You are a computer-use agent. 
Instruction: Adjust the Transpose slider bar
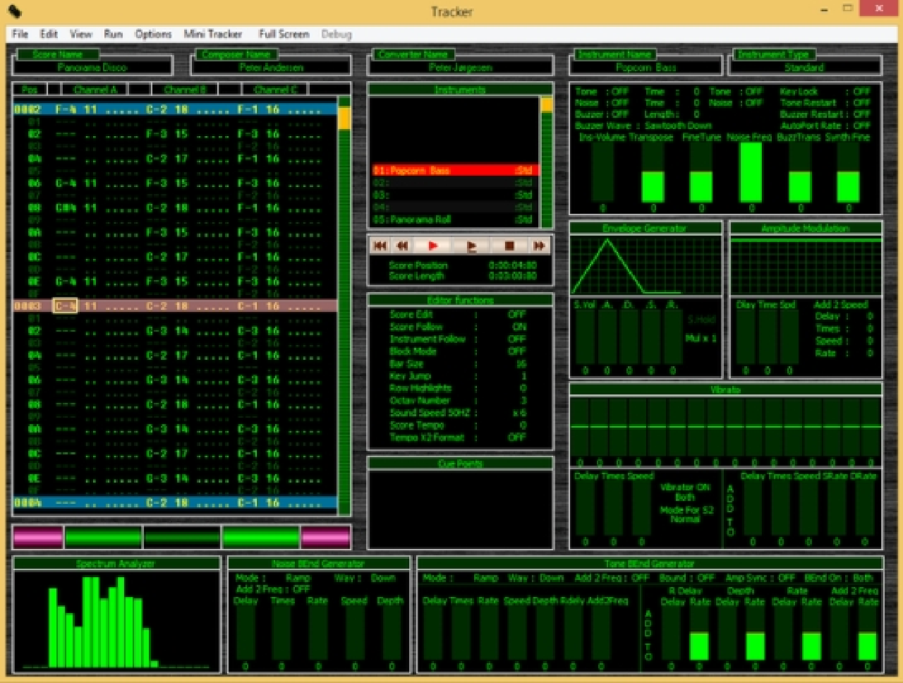point(653,172)
